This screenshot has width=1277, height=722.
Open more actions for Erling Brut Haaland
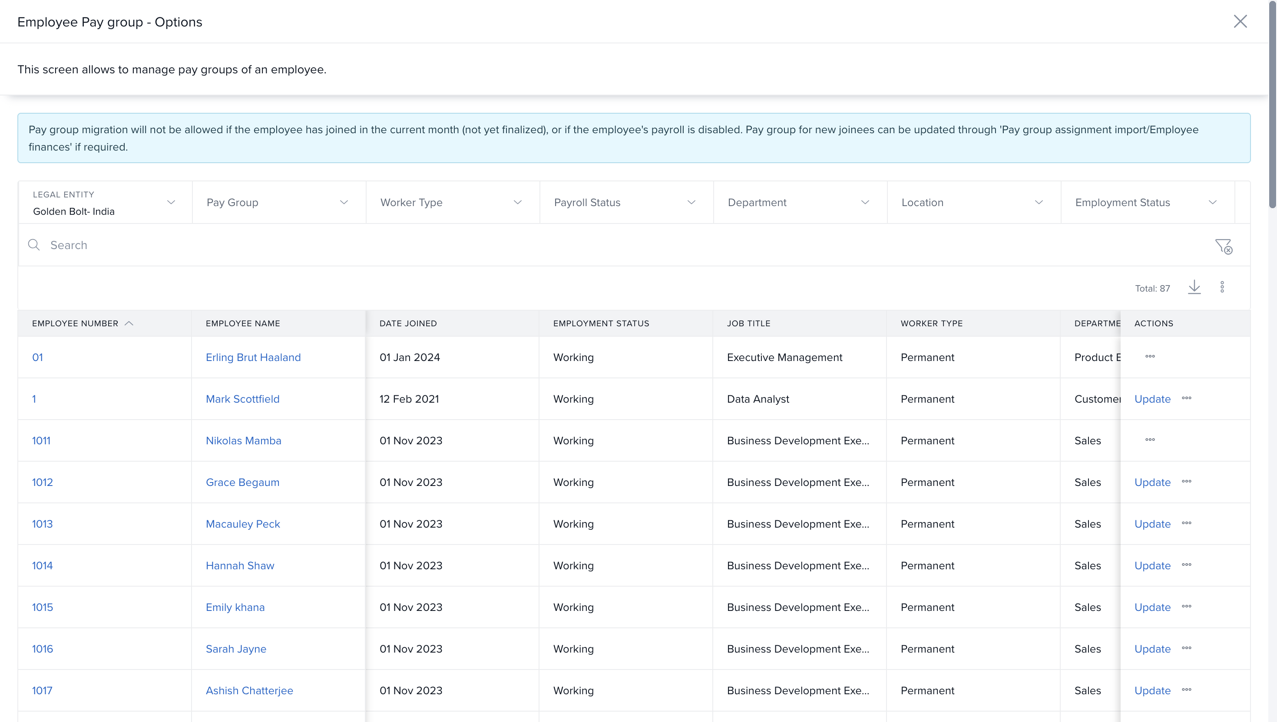pos(1150,357)
